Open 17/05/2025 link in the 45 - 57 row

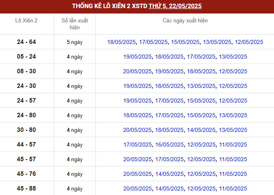tap(170, 159)
